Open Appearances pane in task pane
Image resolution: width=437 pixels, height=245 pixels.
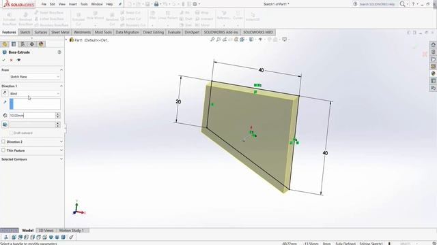pyautogui.click(x=433, y=73)
